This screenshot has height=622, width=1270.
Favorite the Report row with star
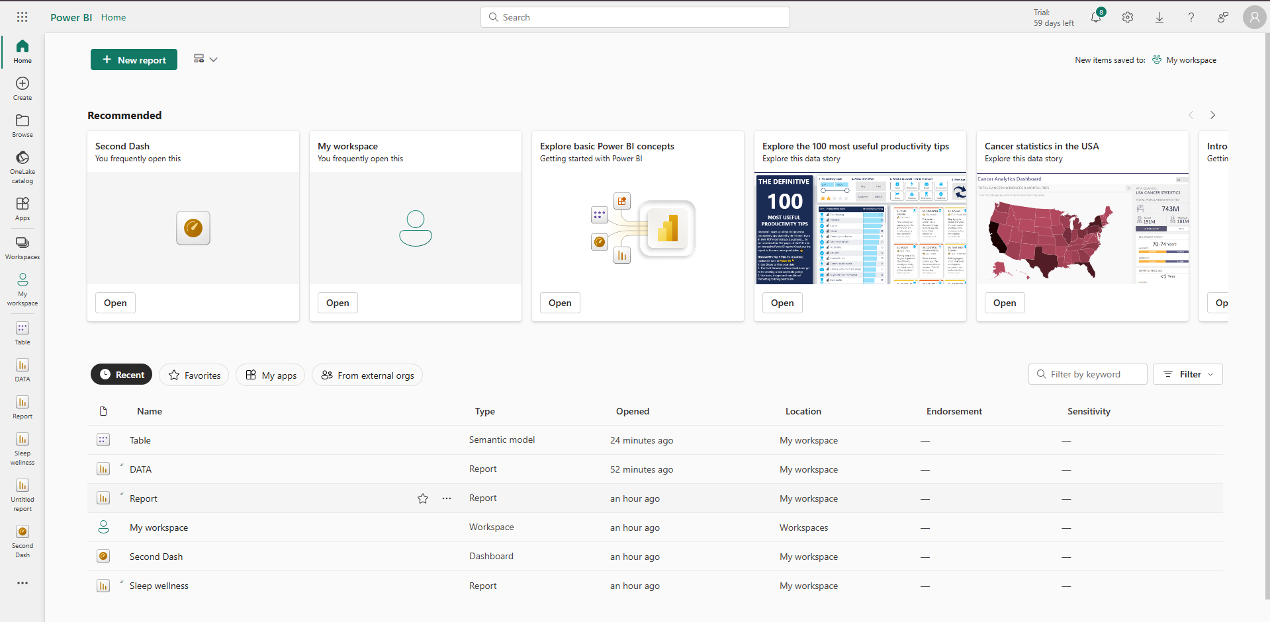click(423, 498)
